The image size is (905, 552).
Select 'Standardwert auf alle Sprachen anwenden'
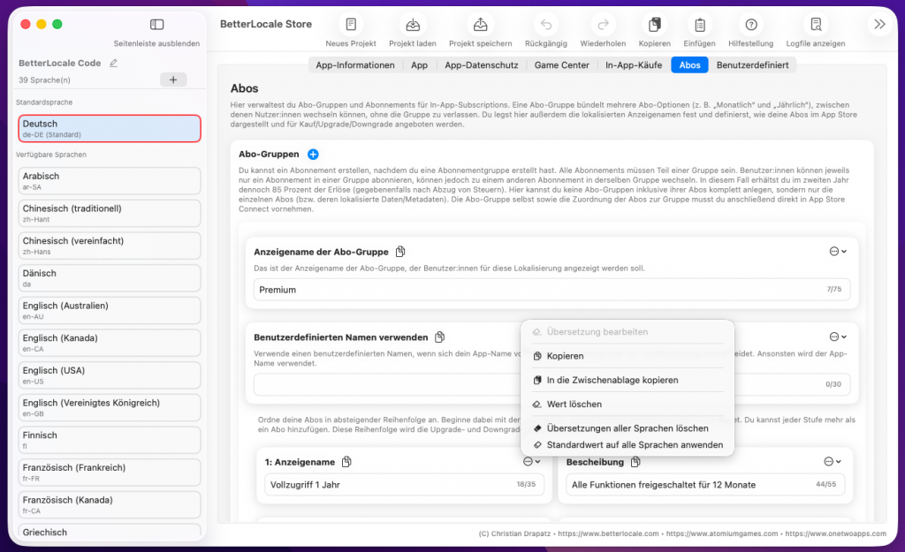[634, 445]
